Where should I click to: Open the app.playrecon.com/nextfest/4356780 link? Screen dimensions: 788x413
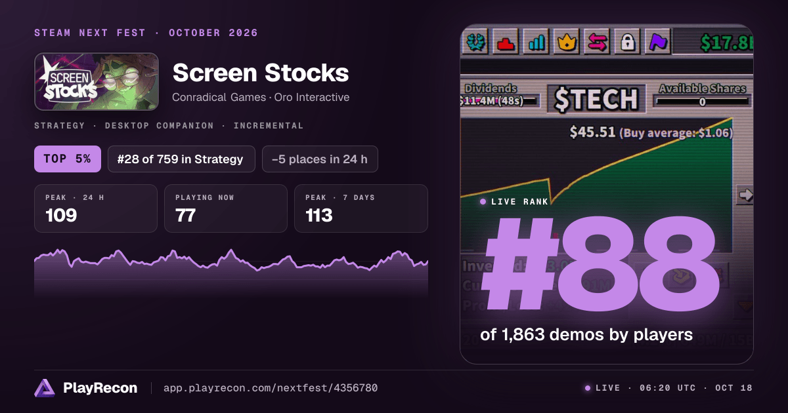(x=271, y=388)
